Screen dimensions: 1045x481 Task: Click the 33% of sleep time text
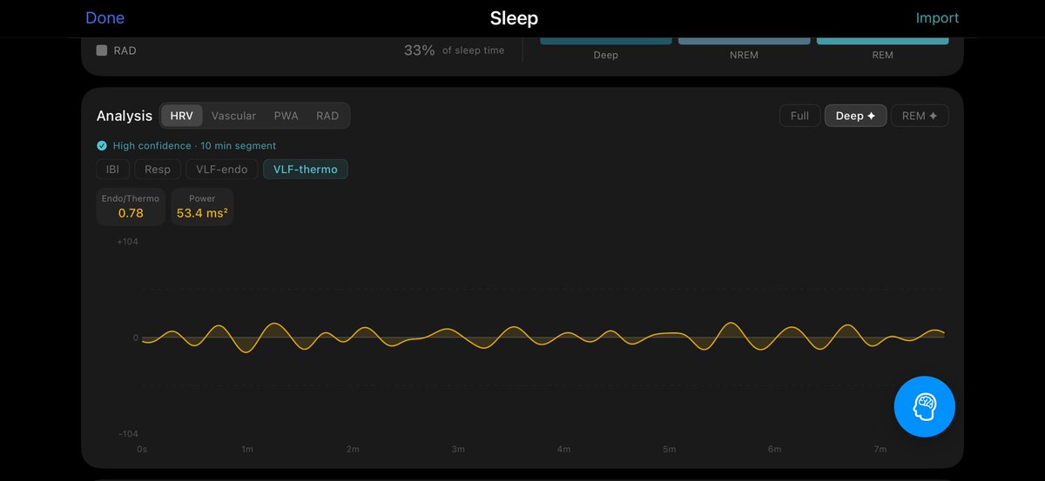[454, 50]
